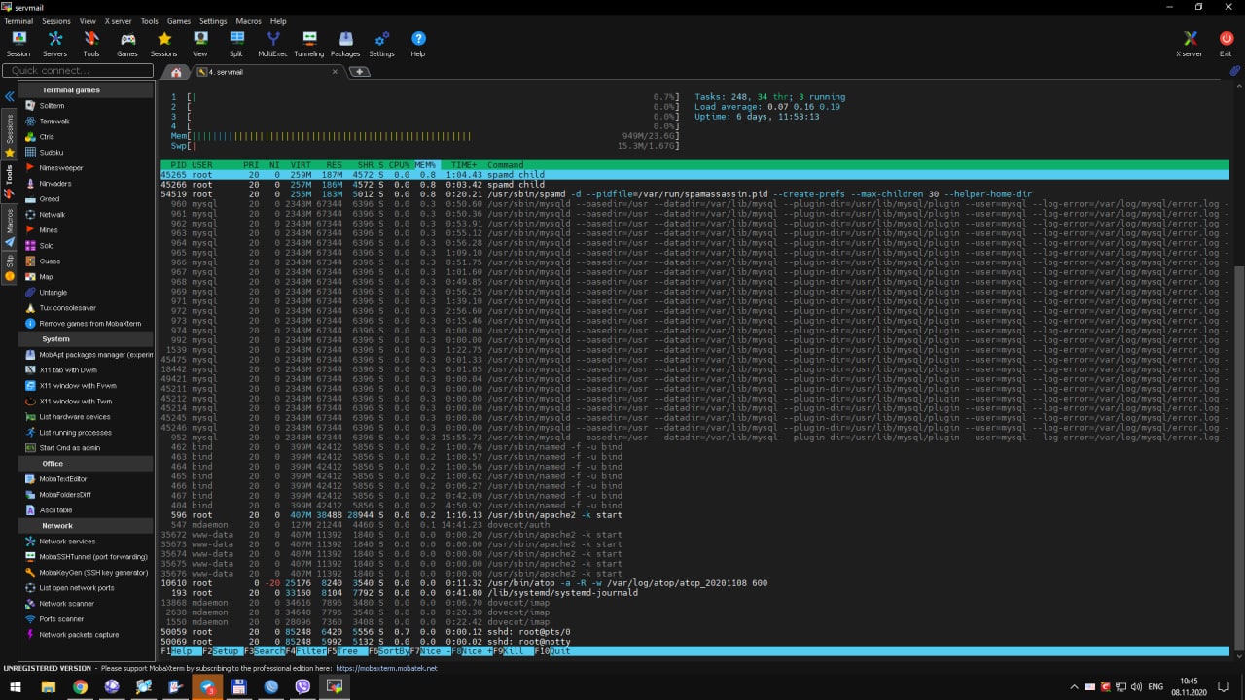Screen dimensions: 1245x700
Task: Click the red Exit button
Action: point(1226,44)
